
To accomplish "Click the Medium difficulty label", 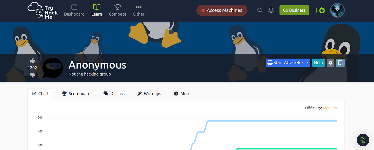I will pyautogui.click(x=330, y=108).
